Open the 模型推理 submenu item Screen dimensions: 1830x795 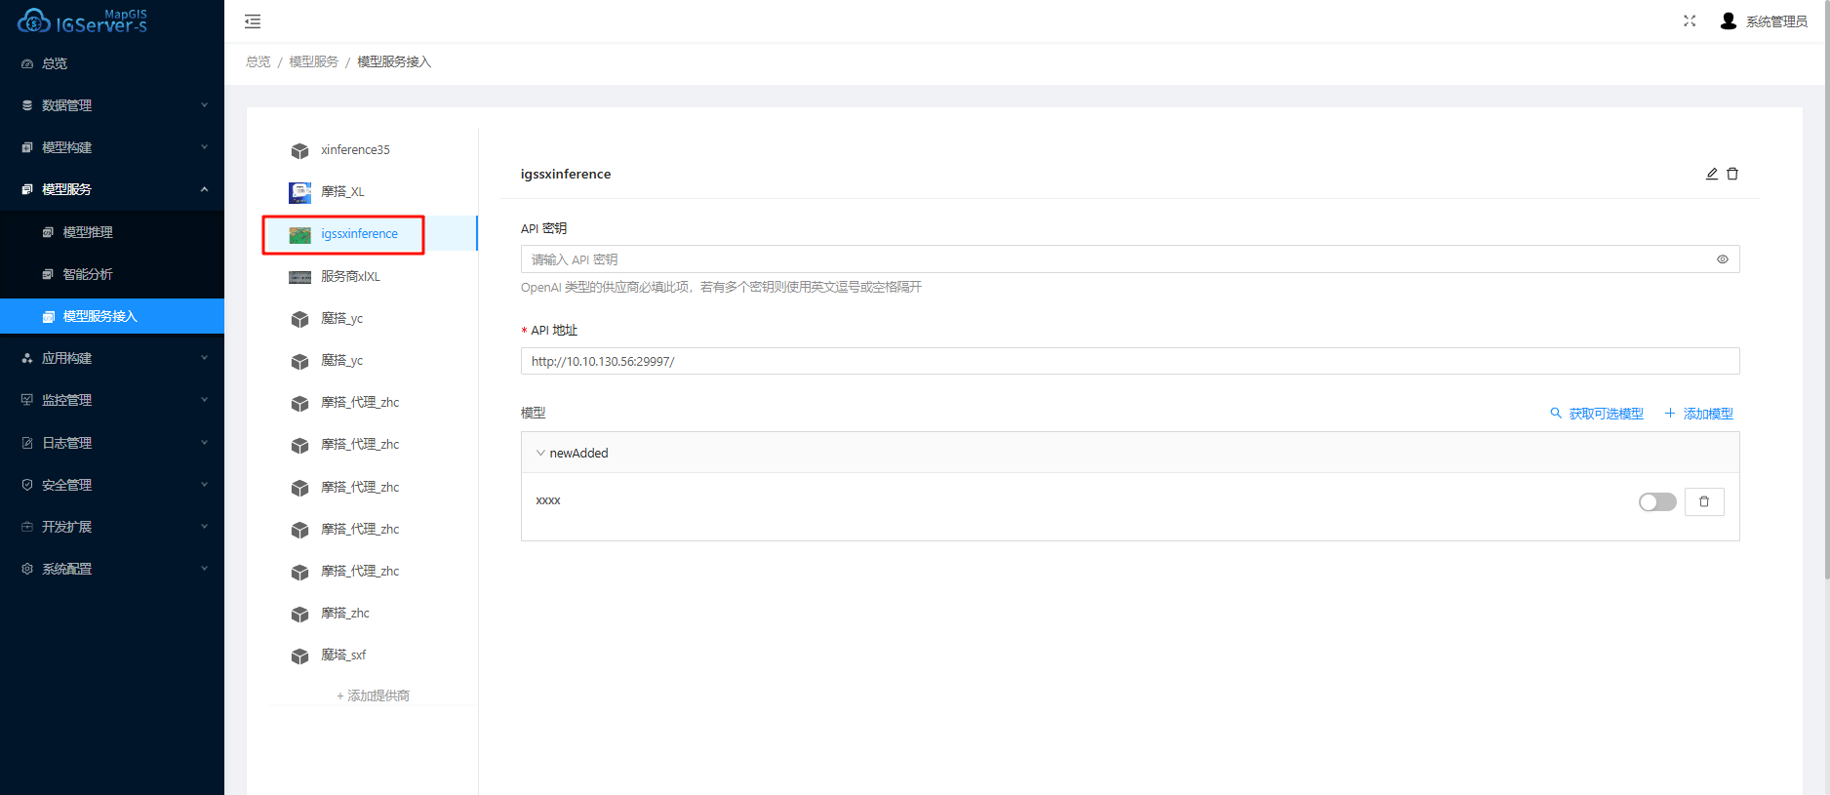click(88, 232)
